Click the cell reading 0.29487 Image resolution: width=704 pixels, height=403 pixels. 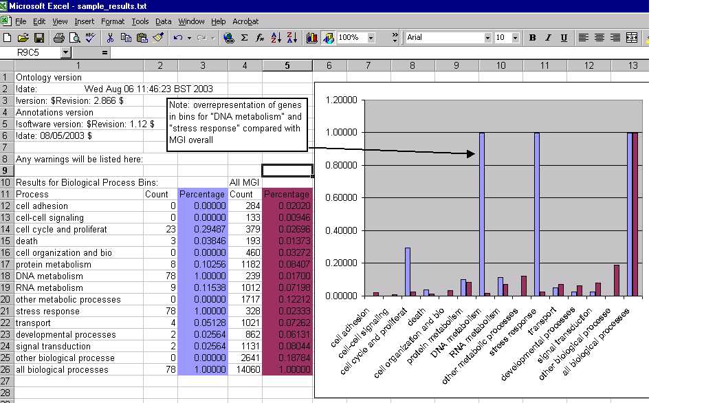click(203, 229)
